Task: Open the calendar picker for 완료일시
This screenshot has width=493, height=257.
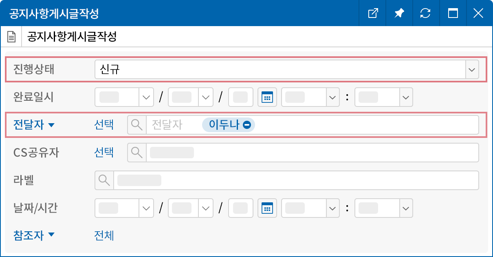Action: pyautogui.click(x=267, y=97)
